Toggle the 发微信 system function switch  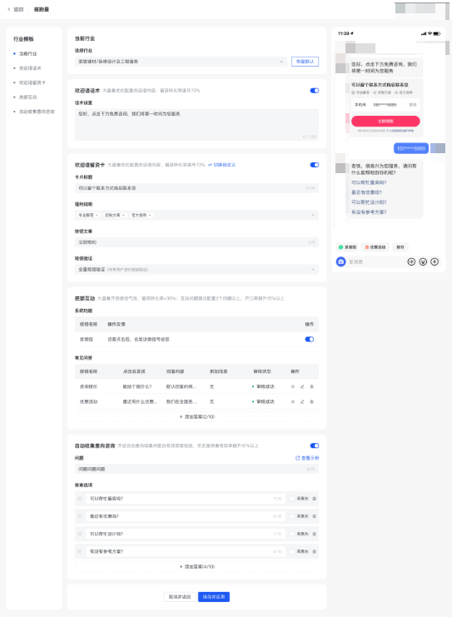click(x=310, y=339)
